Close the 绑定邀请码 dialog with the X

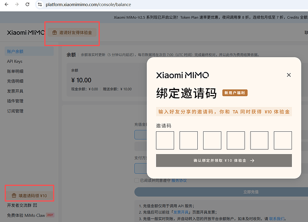289,75
